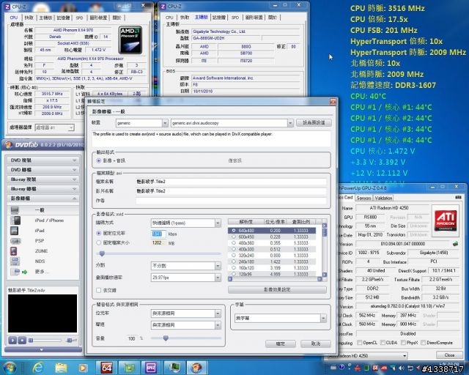Screen dimensions: 469x375
Task: Switch to the red 64 taskbar app
Action: pos(106,368)
